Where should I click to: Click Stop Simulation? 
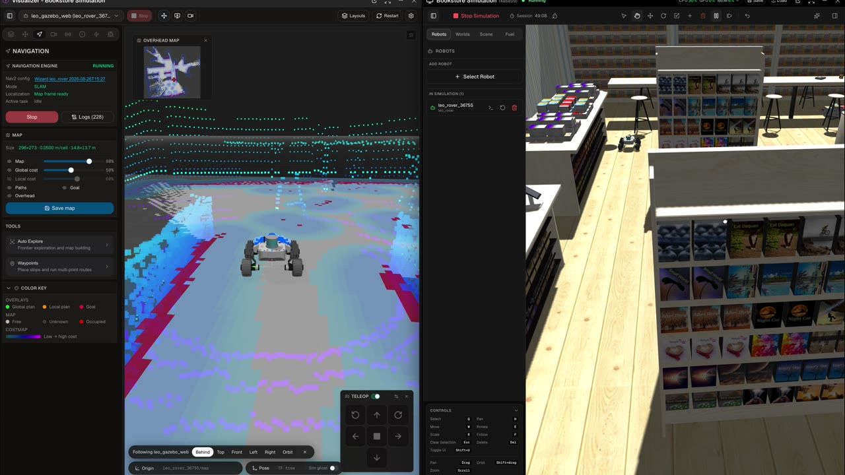476,16
